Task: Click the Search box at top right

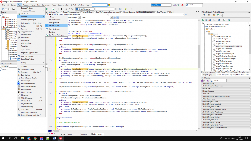Action: click(x=194, y=5)
